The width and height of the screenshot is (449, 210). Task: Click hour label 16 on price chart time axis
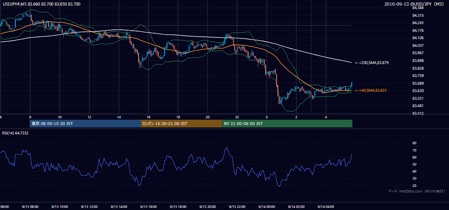[x=149, y=117]
